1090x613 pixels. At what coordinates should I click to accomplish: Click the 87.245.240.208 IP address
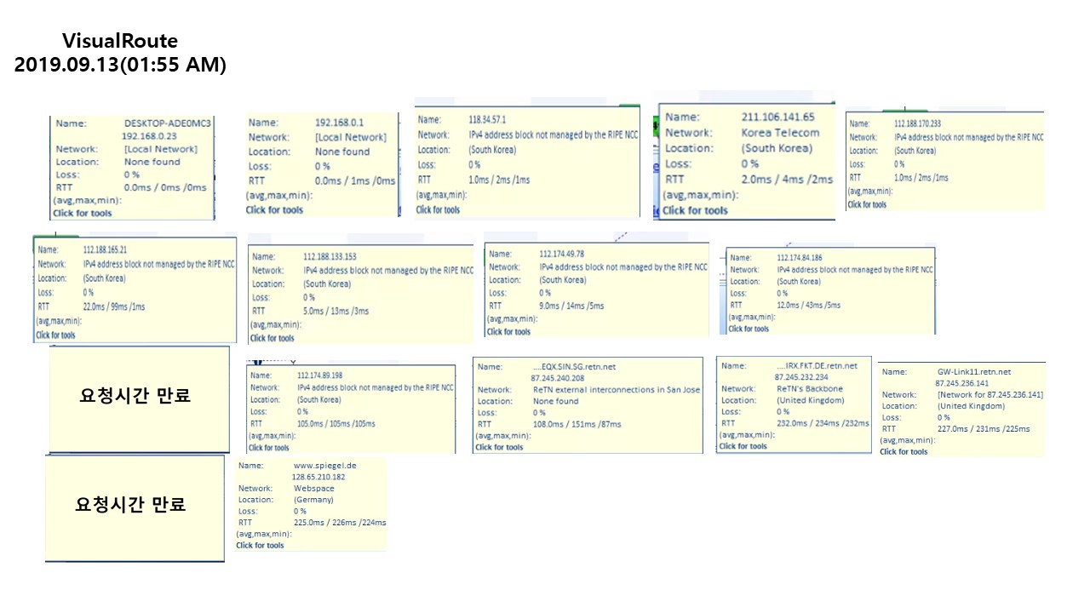(x=557, y=378)
